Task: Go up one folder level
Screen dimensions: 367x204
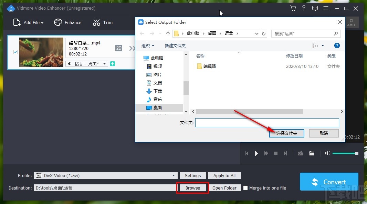Action: 168,33
